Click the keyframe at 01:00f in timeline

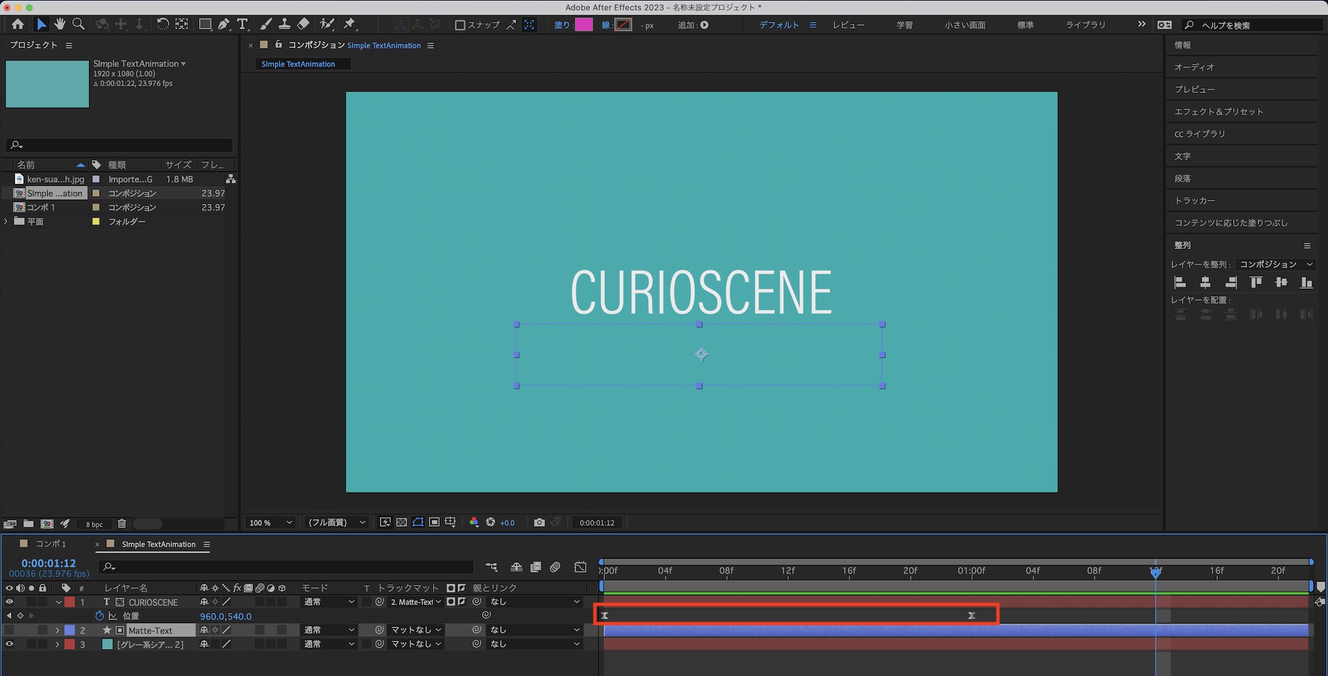click(x=971, y=616)
